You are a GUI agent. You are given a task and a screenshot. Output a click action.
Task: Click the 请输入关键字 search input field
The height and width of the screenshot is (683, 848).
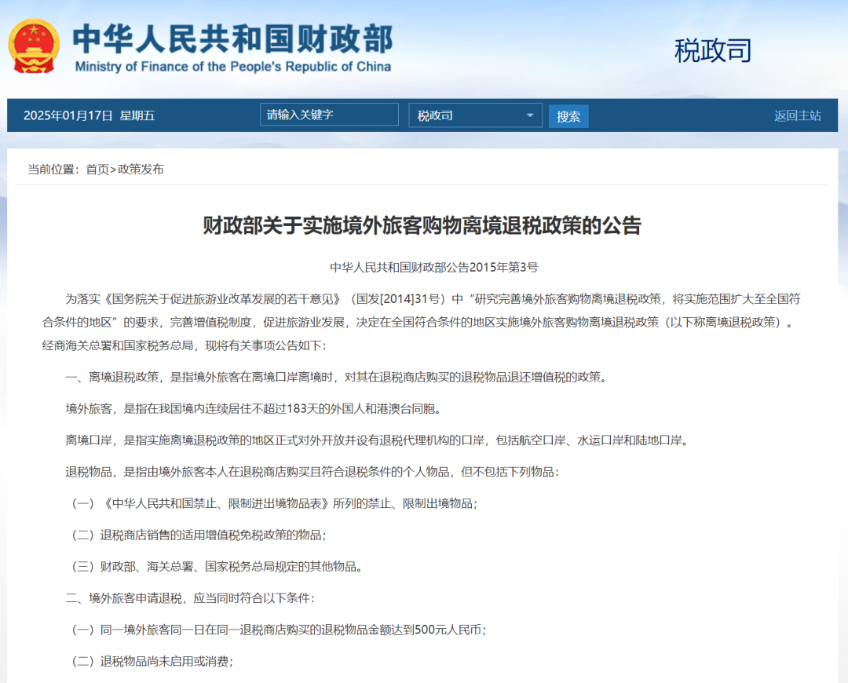coord(329,114)
